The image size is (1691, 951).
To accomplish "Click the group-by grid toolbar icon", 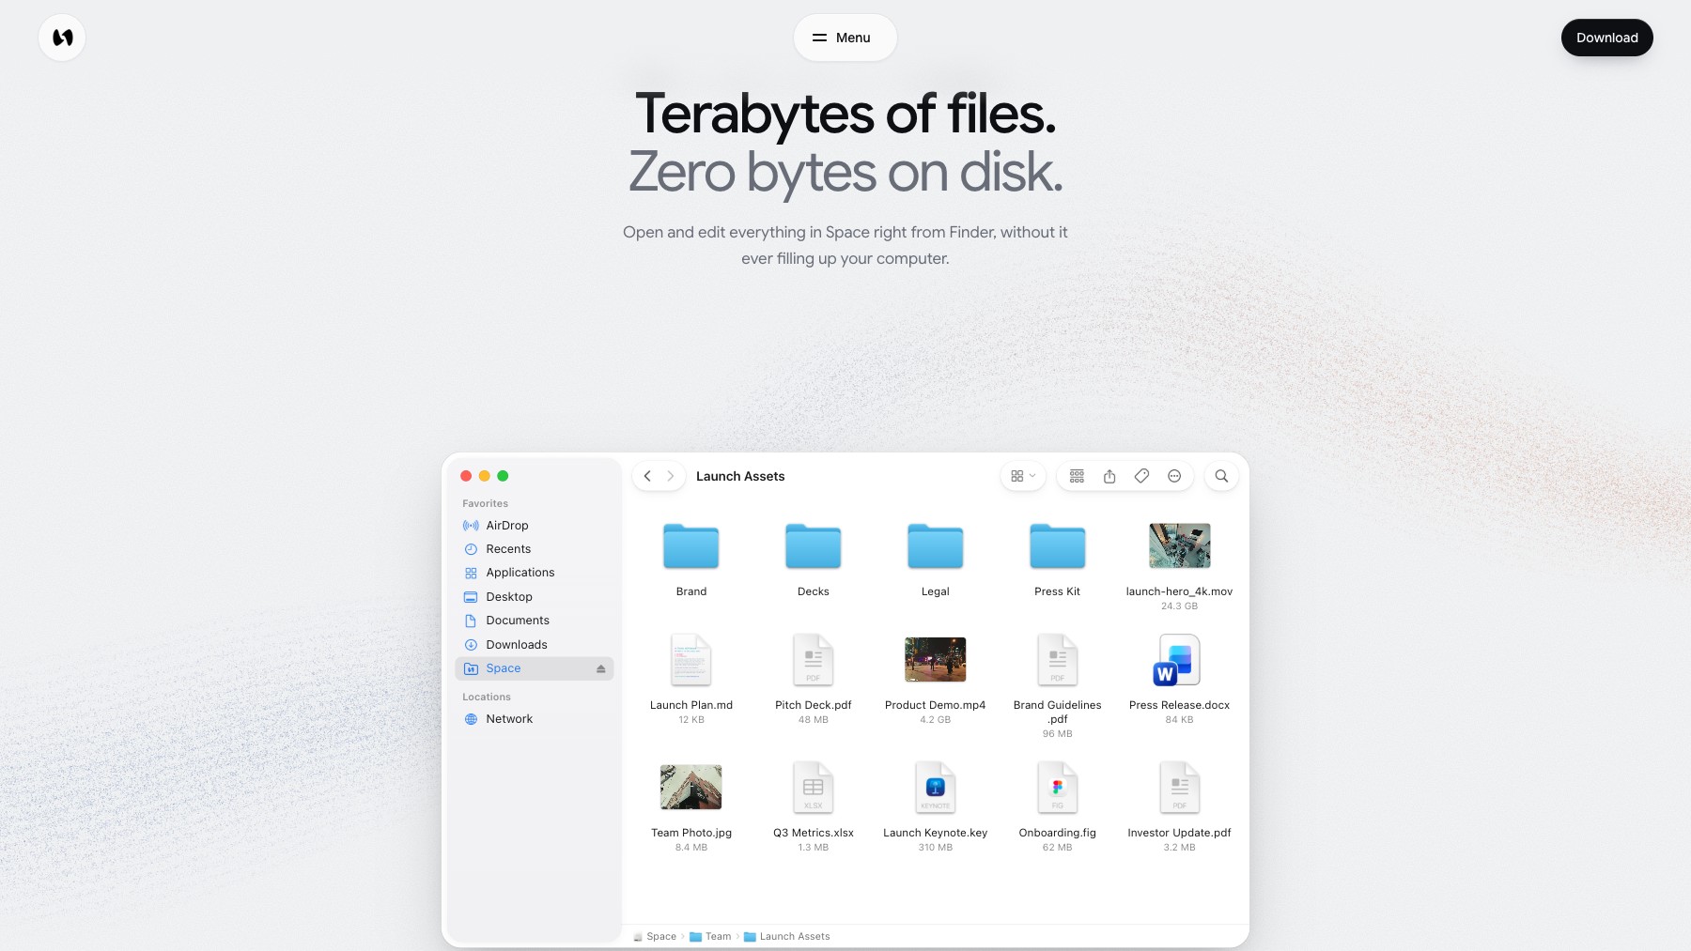I will click(x=1077, y=476).
